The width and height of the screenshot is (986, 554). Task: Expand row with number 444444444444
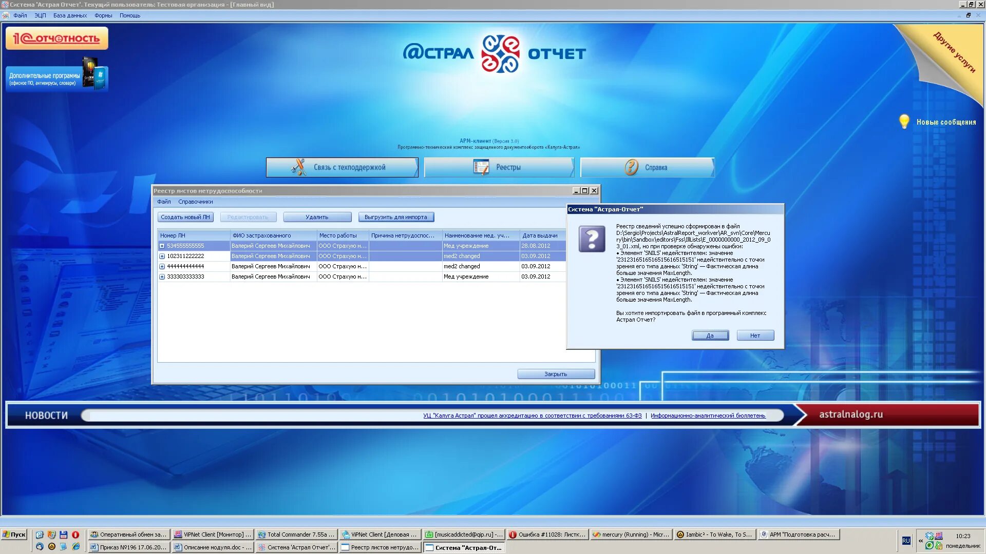point(162,267)
